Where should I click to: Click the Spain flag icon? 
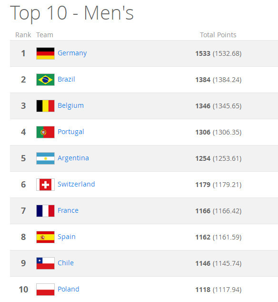coord(45,237)
